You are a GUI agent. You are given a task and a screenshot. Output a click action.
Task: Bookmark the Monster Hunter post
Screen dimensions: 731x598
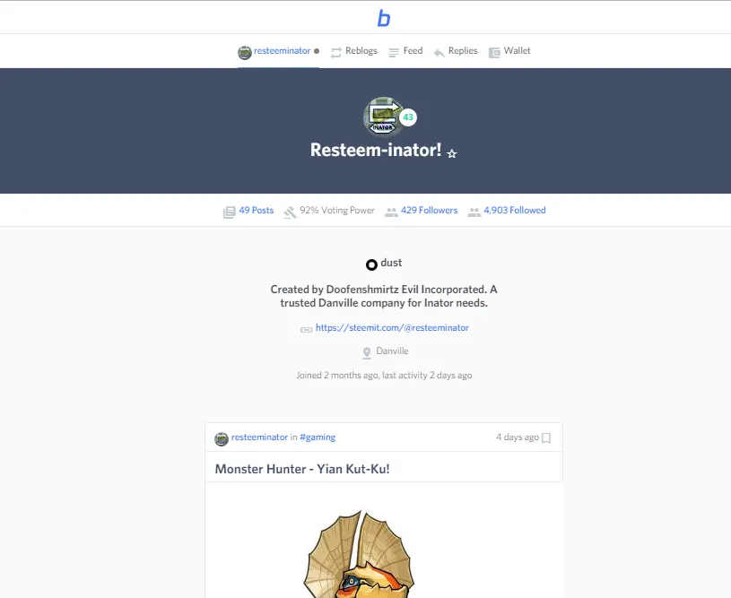point(546,438)
